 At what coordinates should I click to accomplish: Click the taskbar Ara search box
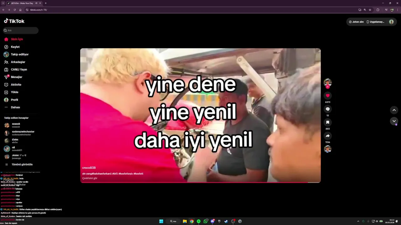[173, 221]
